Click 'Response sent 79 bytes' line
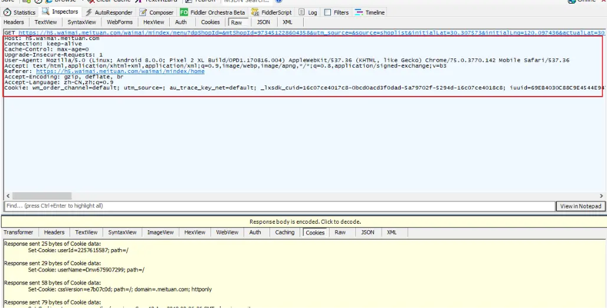Viewport: 607px width, 308px height. click(x=53, y=302)
